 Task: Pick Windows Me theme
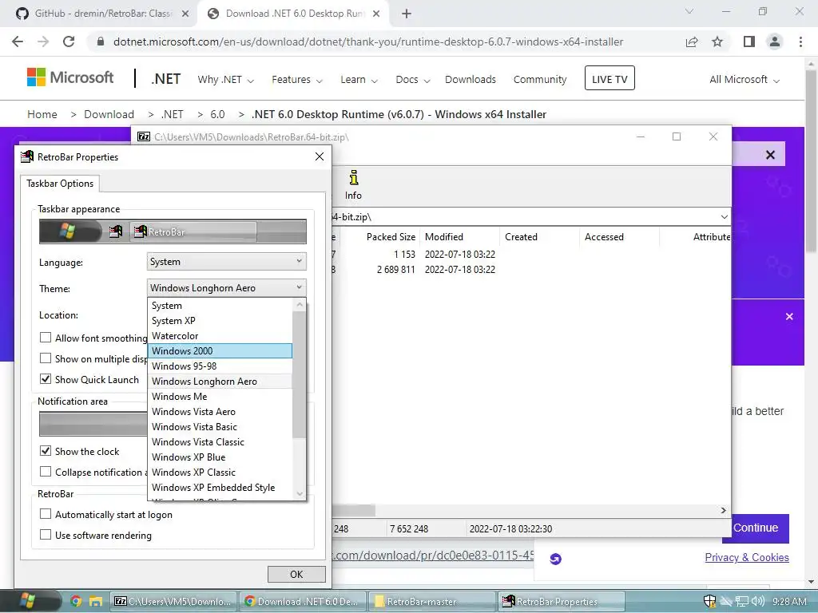coord(220,396)
